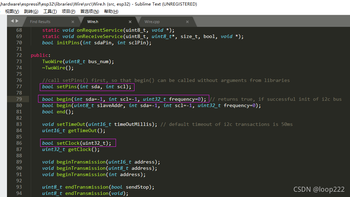The width and height of the screenshot is (350, 197).
Task: Click timeOutMillis parameter on line 83
Action: [133, 124]
